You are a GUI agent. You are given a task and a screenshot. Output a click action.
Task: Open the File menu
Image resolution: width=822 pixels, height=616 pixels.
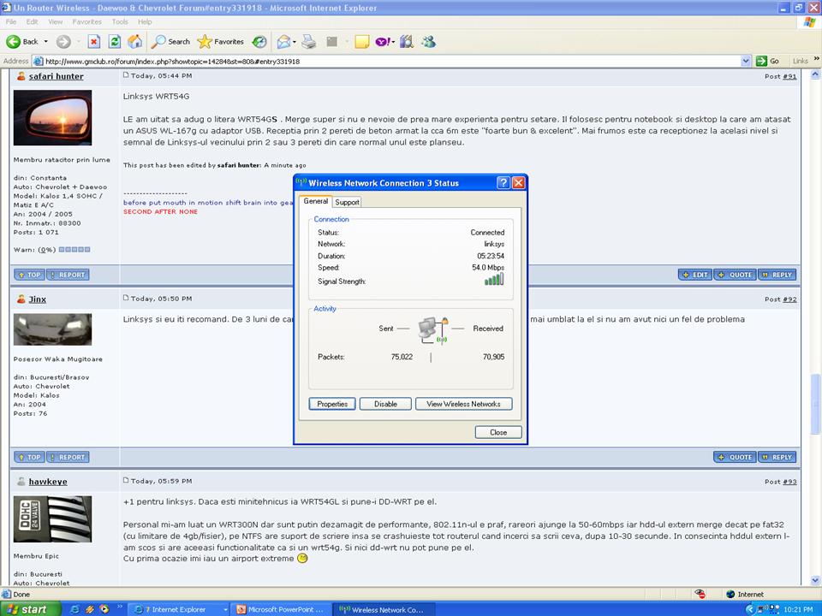tap(11, 21)
